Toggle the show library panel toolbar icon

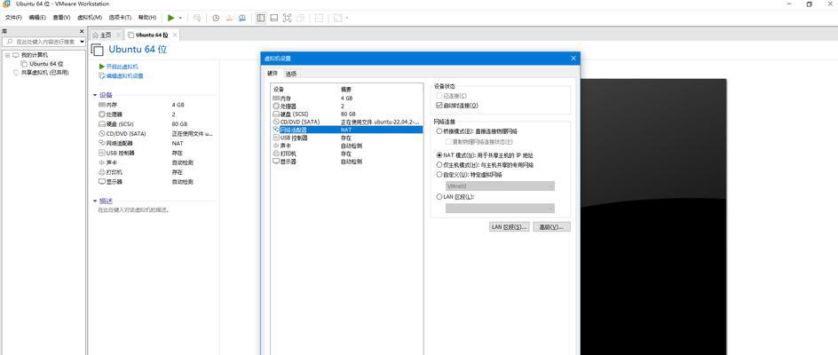[261, 18]
